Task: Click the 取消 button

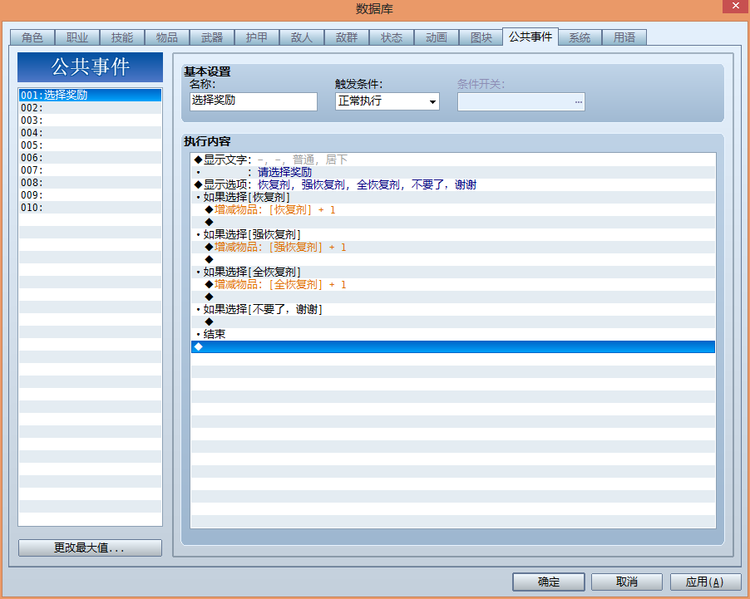Action: [627, 582]
